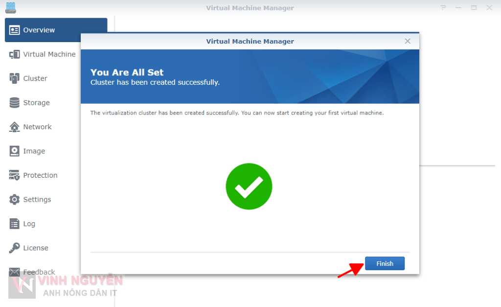The height and width of the screenshot is (307, 501).
Task: Click the 'You Are All Set' heading
Action: [x=127, y=72]
